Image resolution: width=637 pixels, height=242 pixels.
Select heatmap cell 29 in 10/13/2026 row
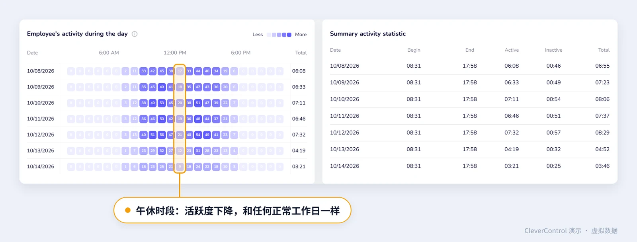(152, 151)
